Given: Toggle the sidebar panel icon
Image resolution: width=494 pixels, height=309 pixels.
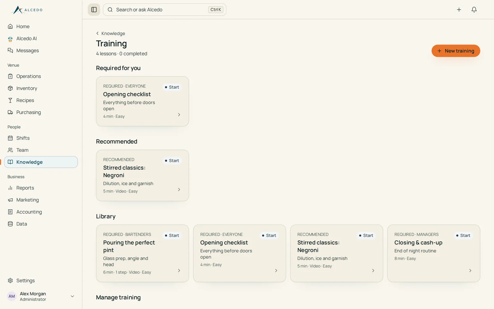Looking at the screenshot, I should (x=94, y=10).
